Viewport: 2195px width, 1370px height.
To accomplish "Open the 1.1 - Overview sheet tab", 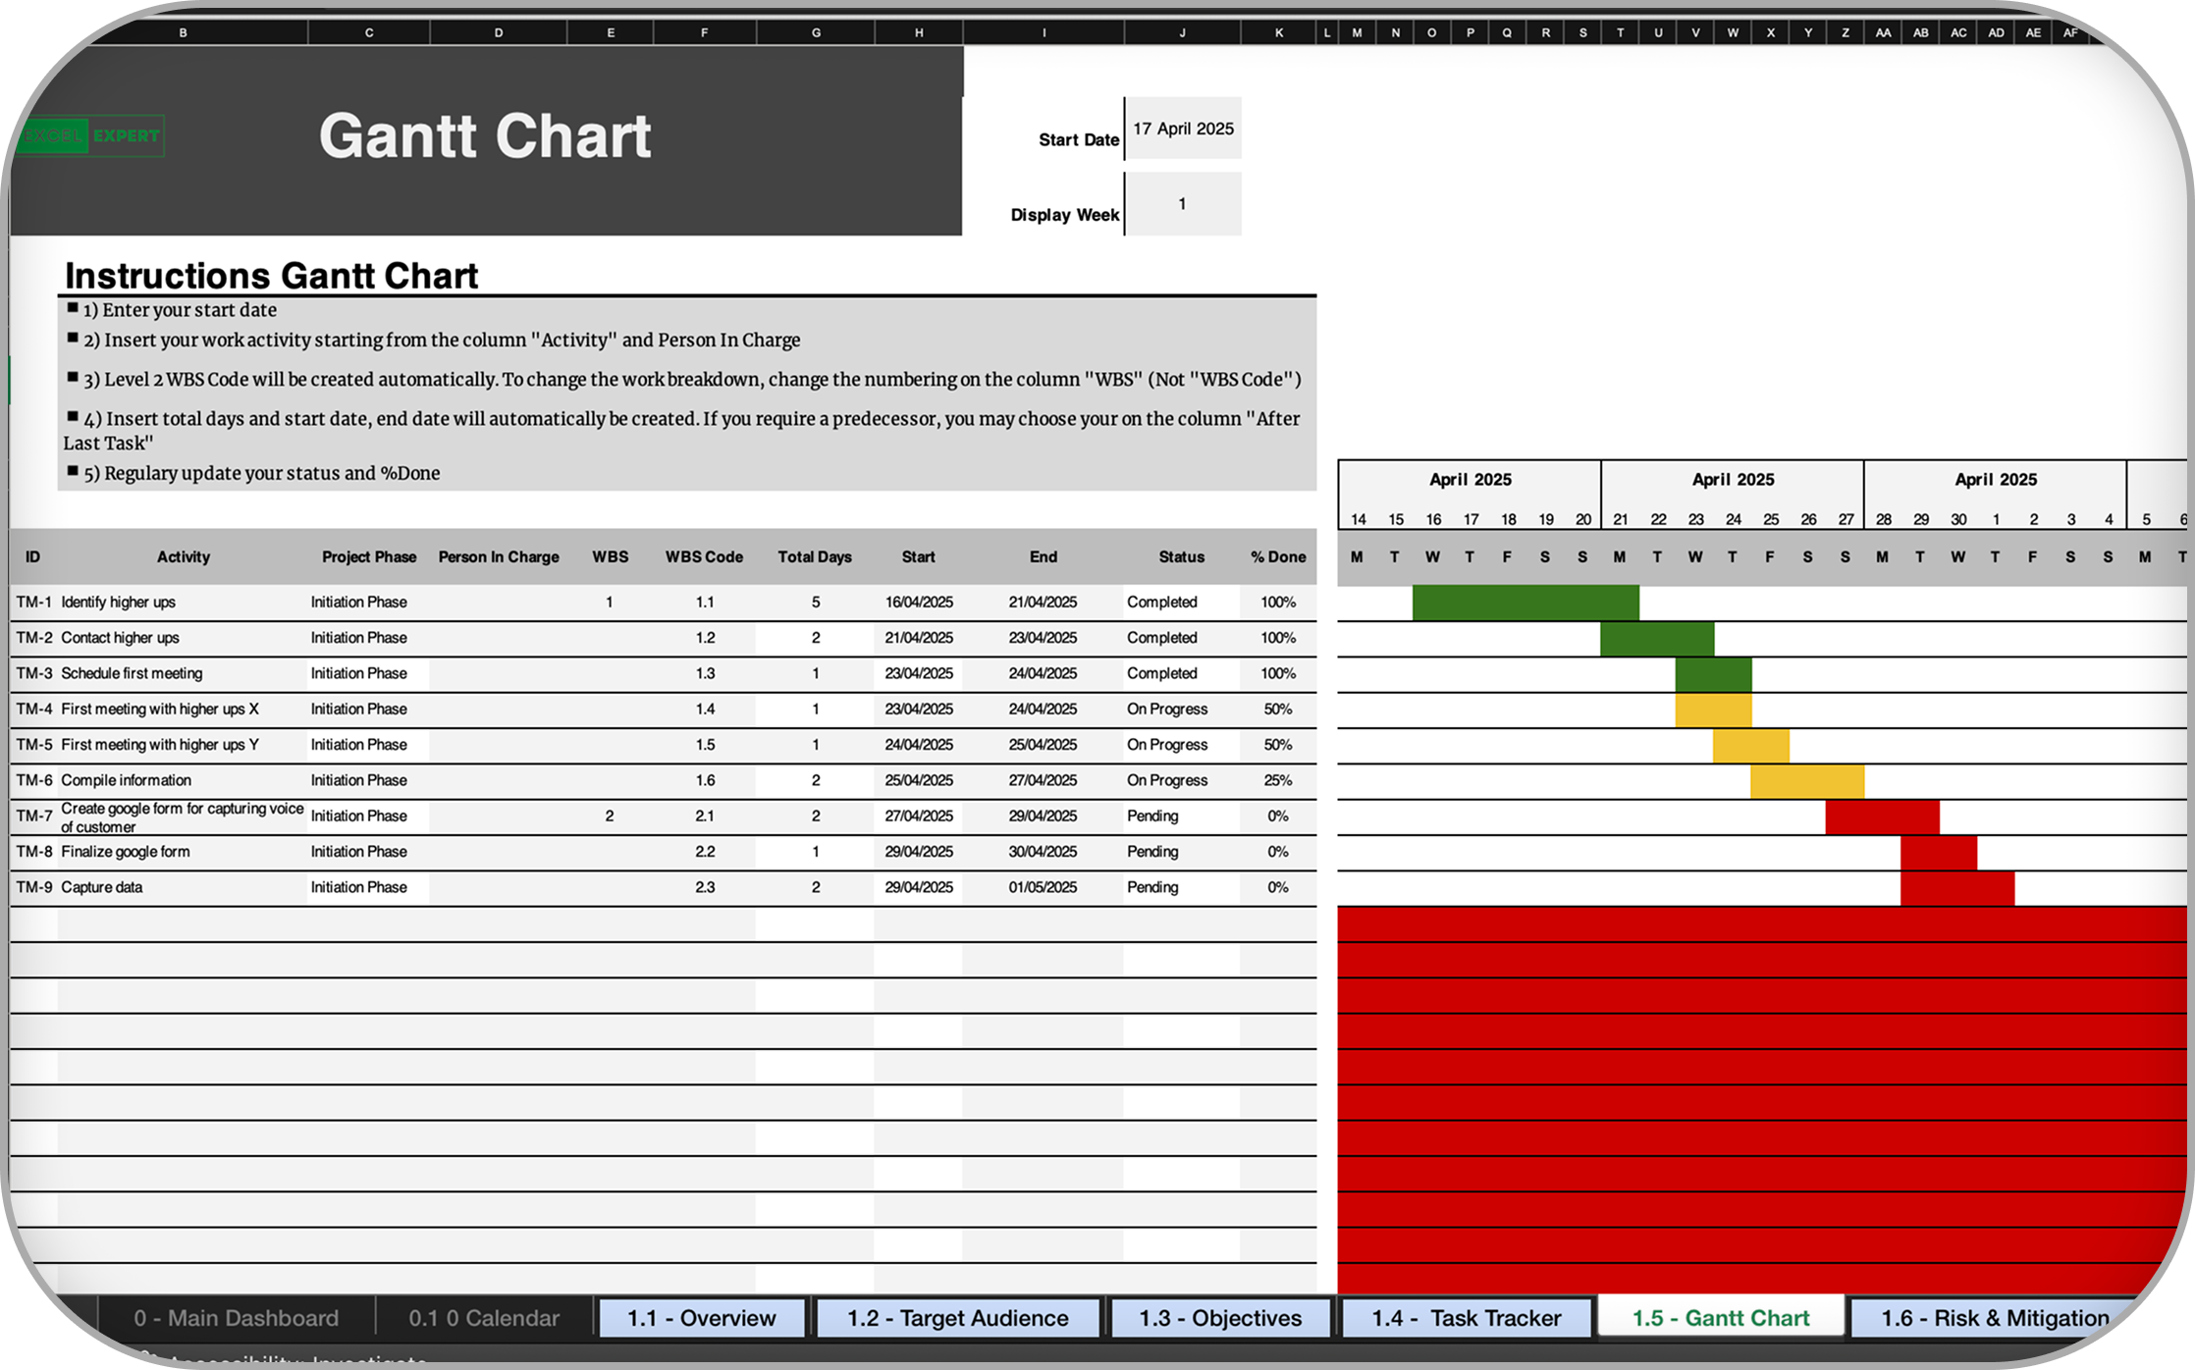I will [x=701, y=1318].
